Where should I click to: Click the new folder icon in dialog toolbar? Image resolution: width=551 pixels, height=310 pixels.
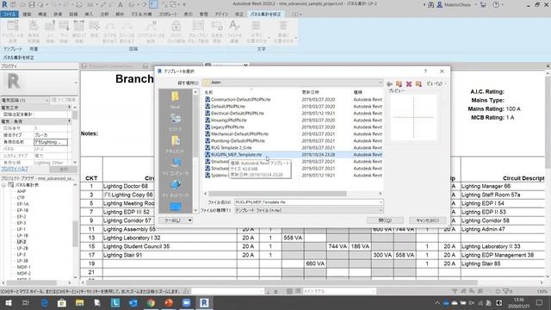[418, 84]
